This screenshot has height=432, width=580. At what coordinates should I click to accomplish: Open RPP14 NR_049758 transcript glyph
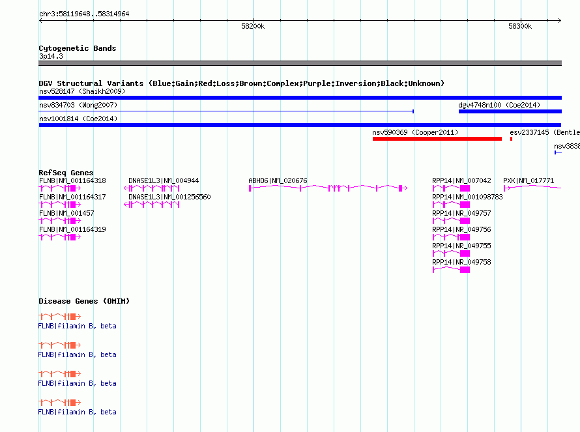pyautogui.click(x=451, y=270)
